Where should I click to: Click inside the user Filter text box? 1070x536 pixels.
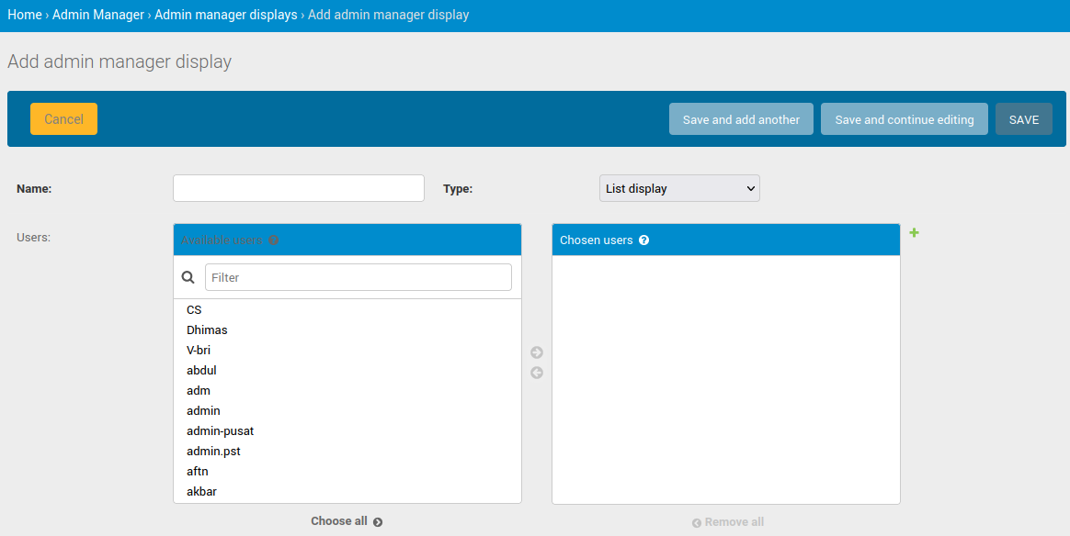[359, 276]
